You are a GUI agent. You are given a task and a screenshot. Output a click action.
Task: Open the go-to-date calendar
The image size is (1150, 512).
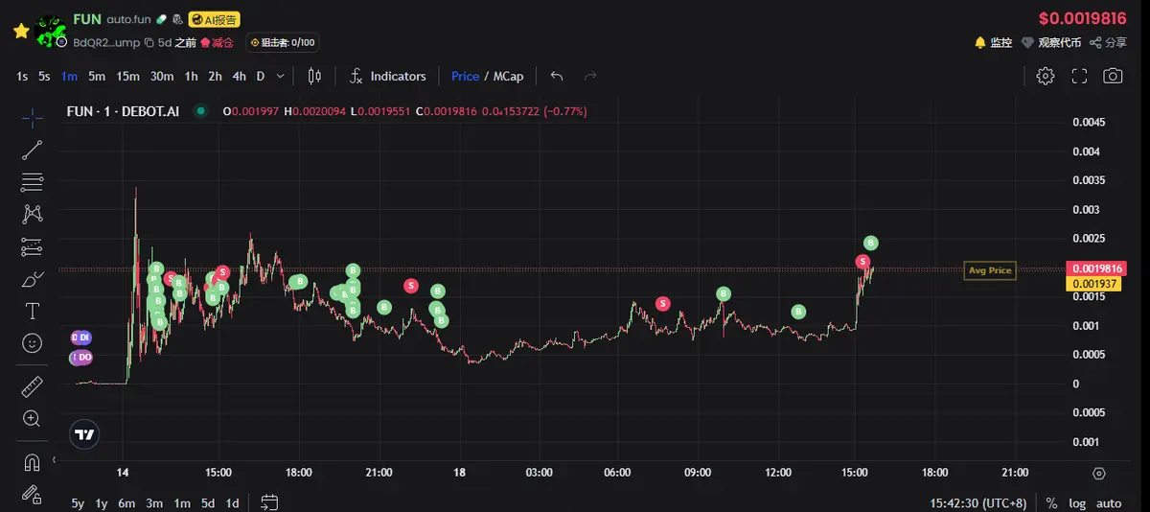(x=269, y=502)
